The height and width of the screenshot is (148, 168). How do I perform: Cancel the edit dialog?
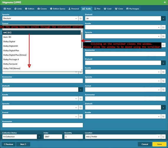[x=145, y=144]
